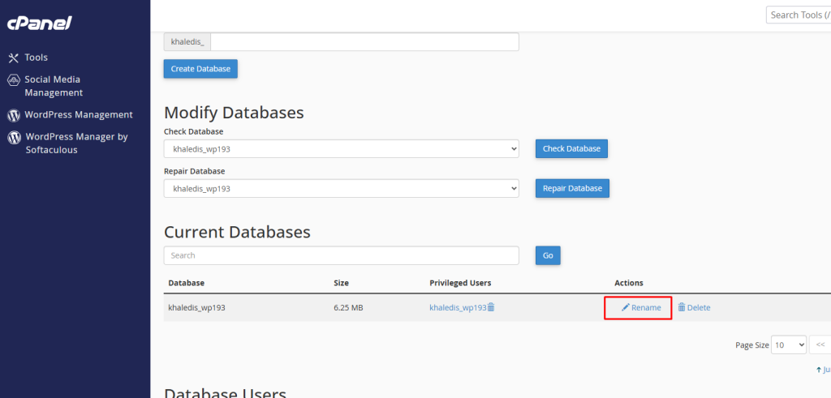Expand the Check Database dropdown
The width and height of the screenshot is (831, 398).
point(341,149)
